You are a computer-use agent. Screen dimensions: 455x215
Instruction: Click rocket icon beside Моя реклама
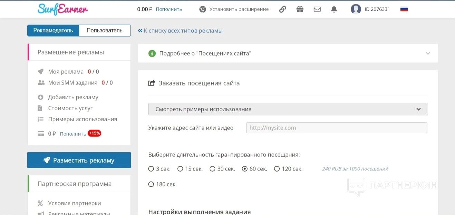tap(41, 72)
